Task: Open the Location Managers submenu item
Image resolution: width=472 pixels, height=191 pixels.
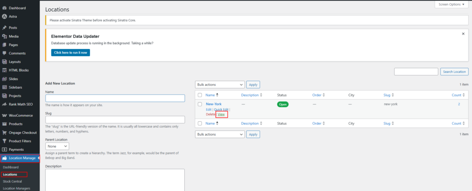Action: (17, 188)
